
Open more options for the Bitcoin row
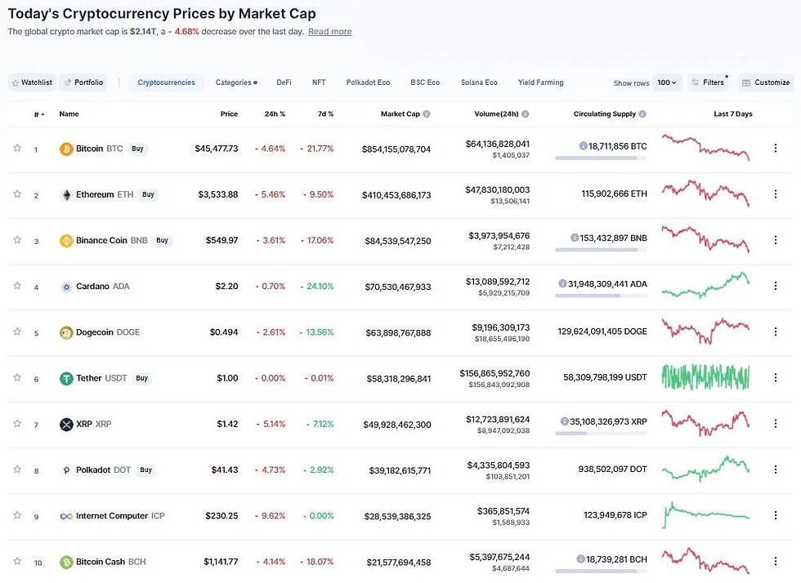[x=776, y=148]
